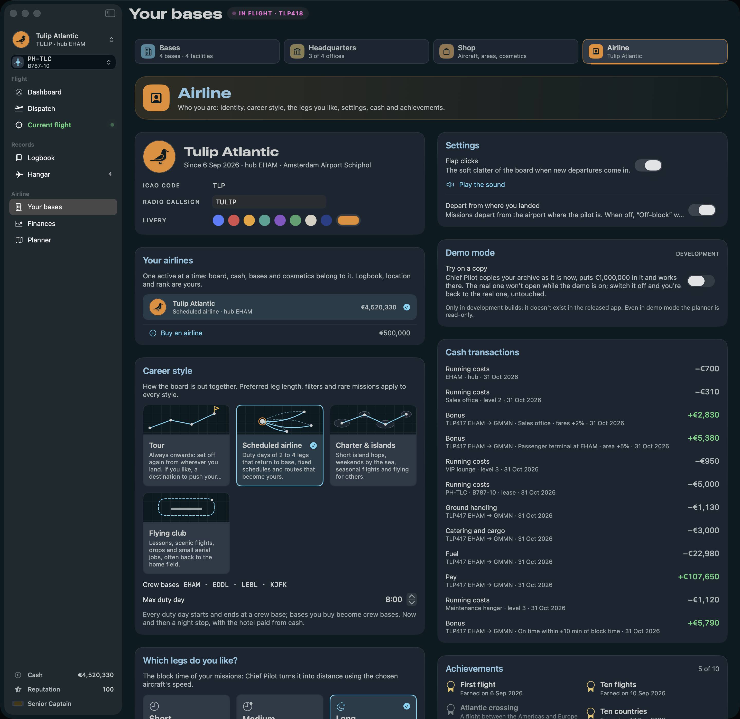740x719 pixels.
Task: Open Dispatch via its departing plane icon
Action: point(19,108)
